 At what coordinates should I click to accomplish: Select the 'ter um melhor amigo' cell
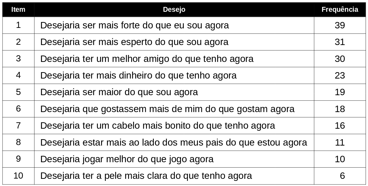point(147,59)
